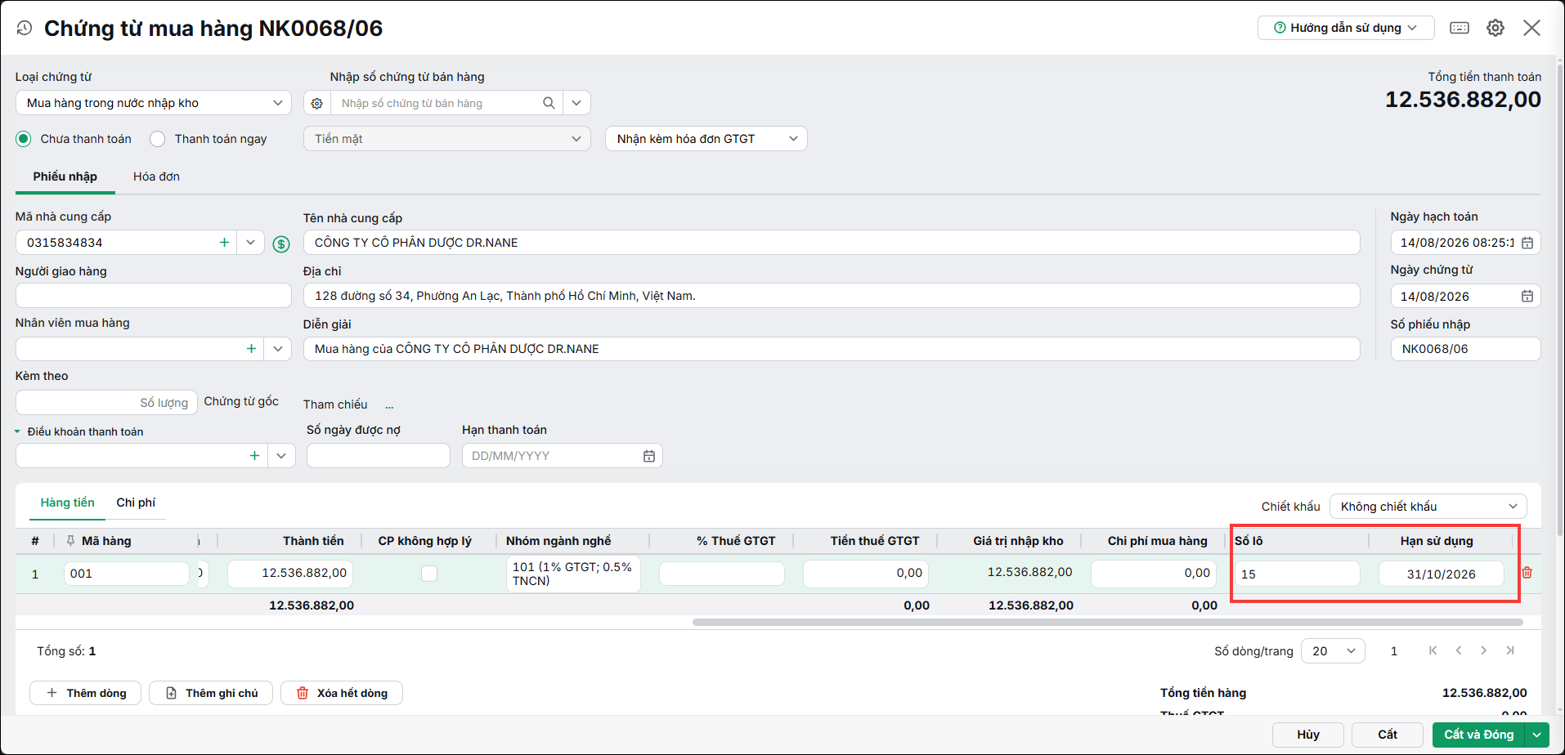Image resolution: width=1565 pixels, height=755 pixels.
Task: Open calendar for Hạn thanh toán
Action: point(648,456)
